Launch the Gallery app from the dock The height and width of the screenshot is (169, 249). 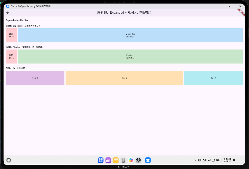[x=131, y=160]
